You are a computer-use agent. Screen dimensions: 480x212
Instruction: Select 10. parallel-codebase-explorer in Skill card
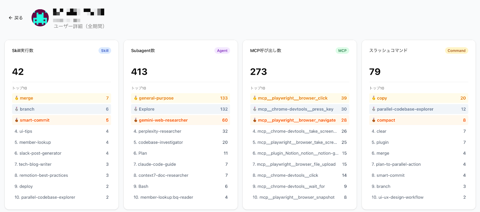pos(61,197)
